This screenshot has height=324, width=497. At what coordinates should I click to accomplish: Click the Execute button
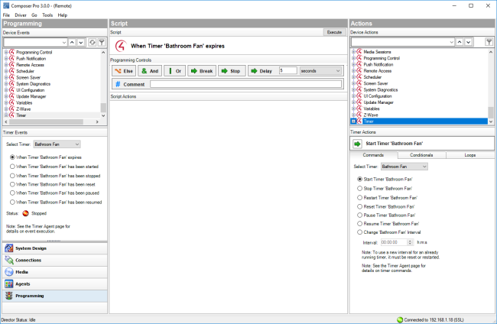[334, 32]
